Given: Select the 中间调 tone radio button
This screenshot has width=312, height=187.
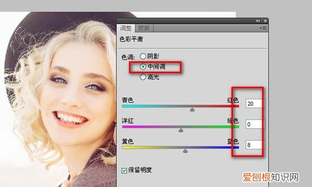Looking at the screenshot, I should [143, 66].
